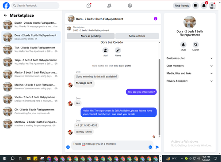221x162 pixels.
Task: Click the Add people icon
Action: (105, 50)
